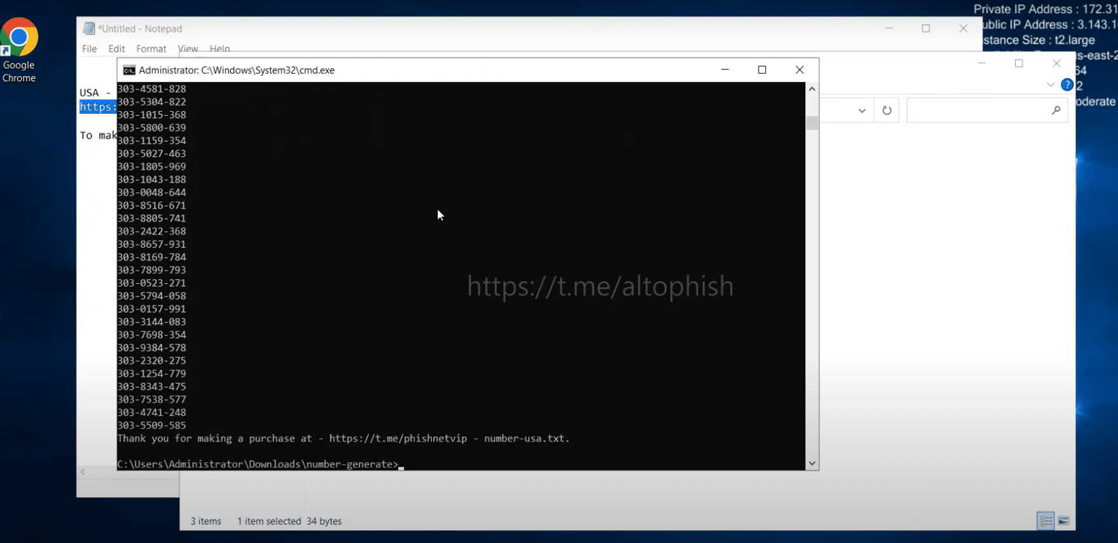The image size is (1118, 543).
Task: Close the cmd.exe window
Action: 800,70
